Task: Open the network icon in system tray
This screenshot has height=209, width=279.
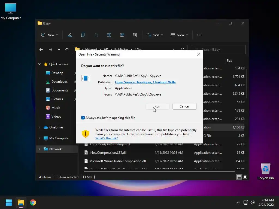Action: click(246, 202)
